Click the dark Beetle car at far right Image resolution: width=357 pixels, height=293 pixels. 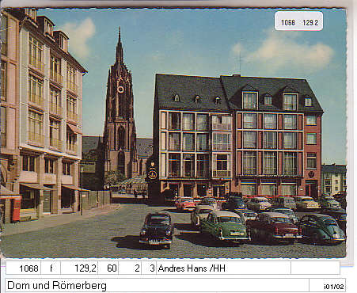[x=322, y=228]
